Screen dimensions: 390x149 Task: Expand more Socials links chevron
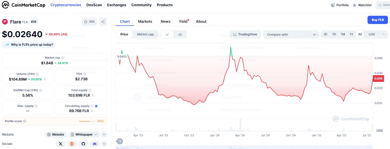point(104,144)
